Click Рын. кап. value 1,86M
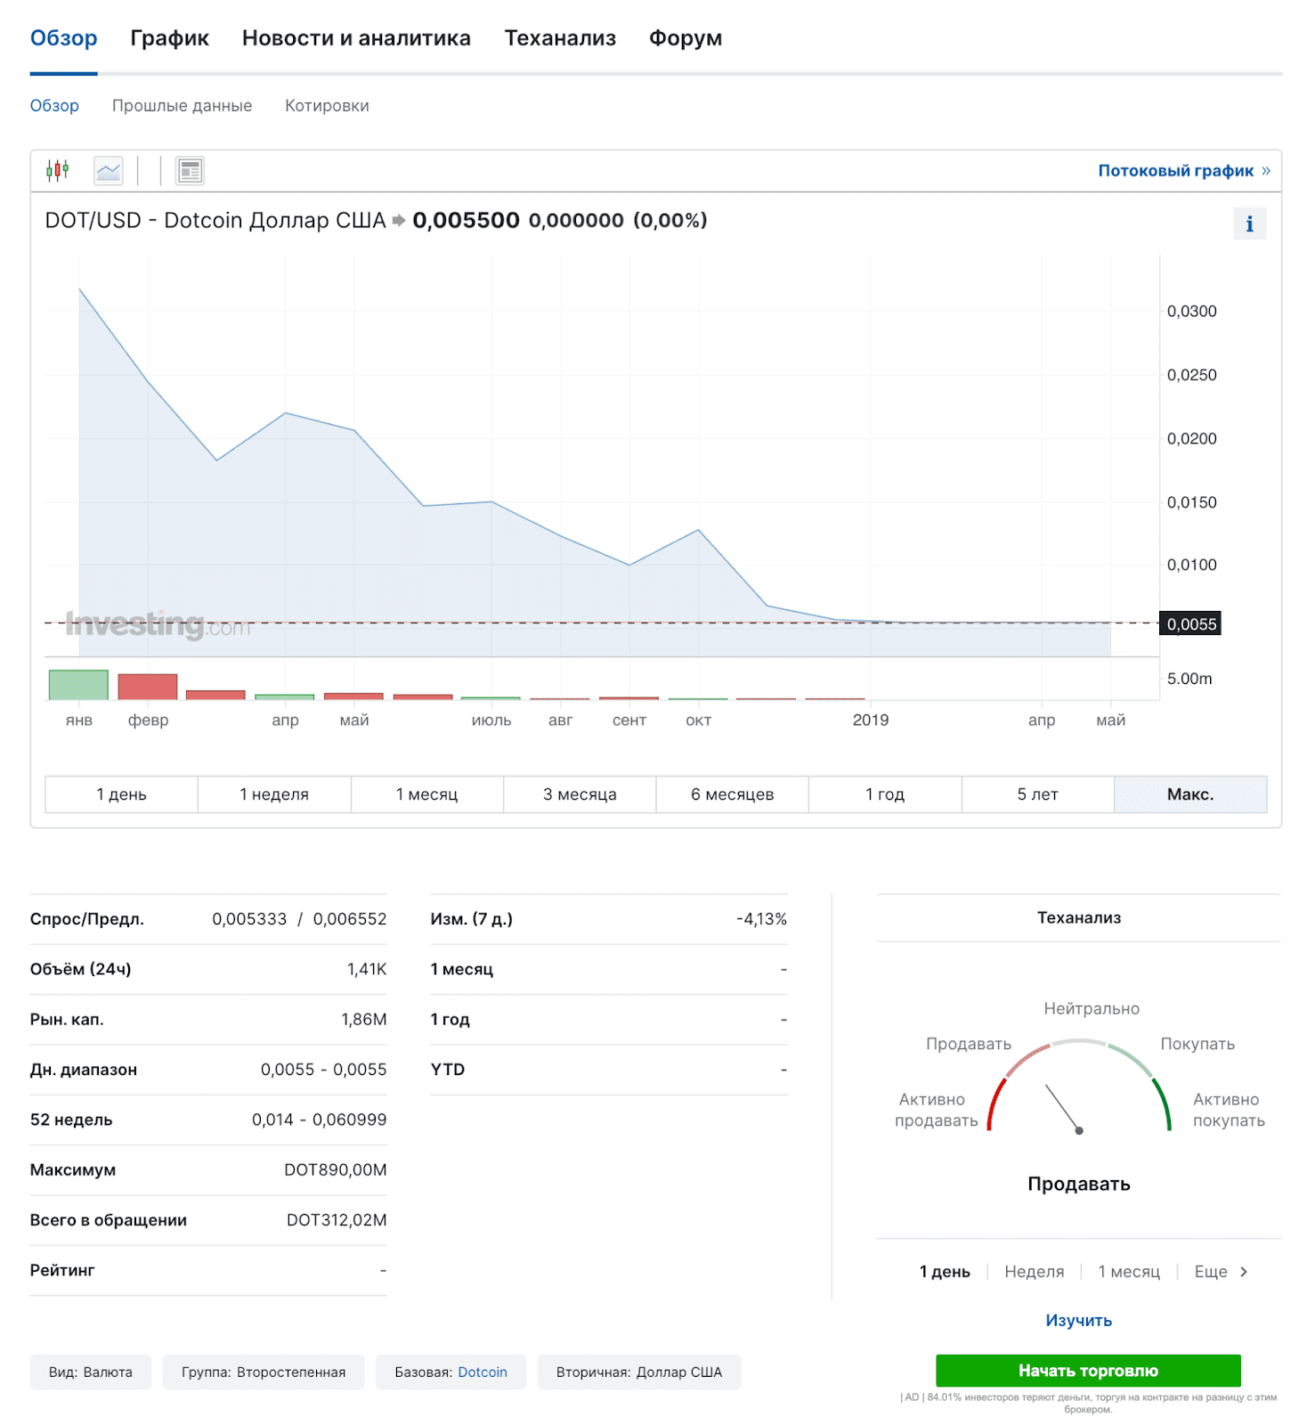1315x1425 pixels. [x=364, y=1020]
